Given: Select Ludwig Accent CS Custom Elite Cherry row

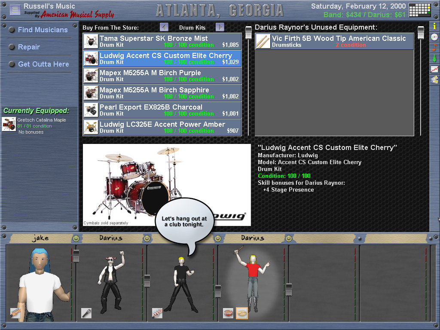Looking at the screenshot, I should [x=162, y=58].
